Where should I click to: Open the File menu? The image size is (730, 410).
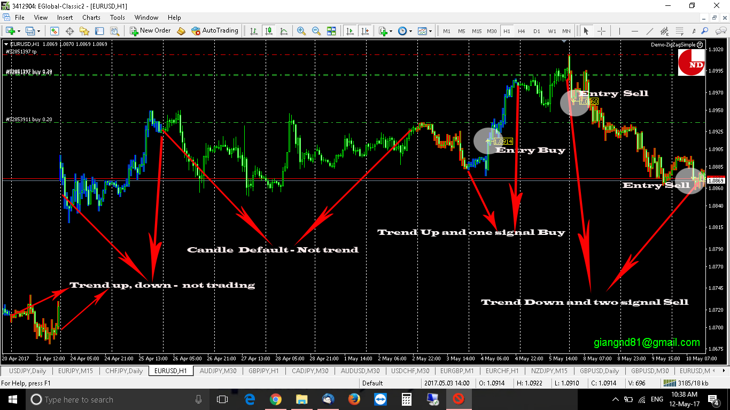click(x=20, y=18)
